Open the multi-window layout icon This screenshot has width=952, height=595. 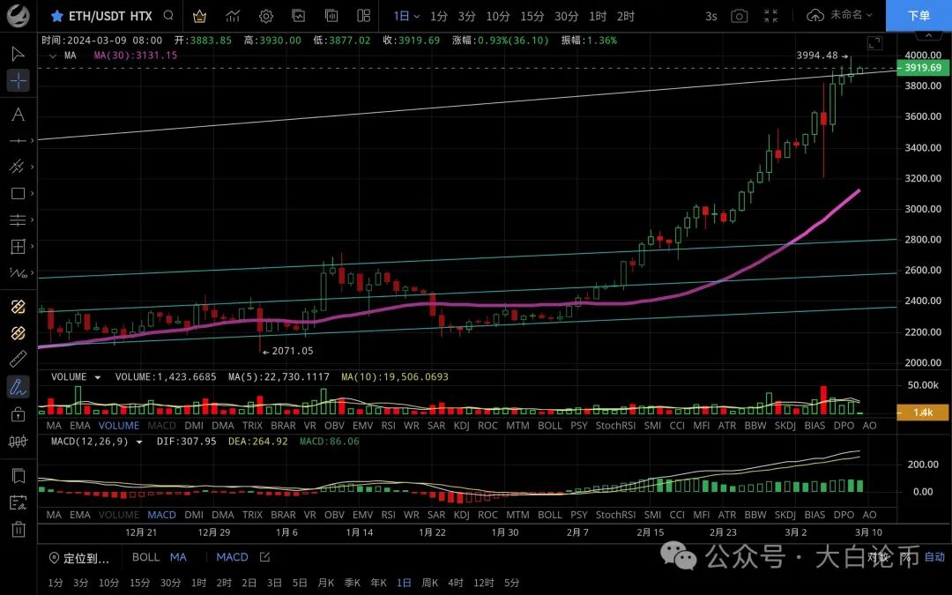pyautogui.click(x=364, y=16)
